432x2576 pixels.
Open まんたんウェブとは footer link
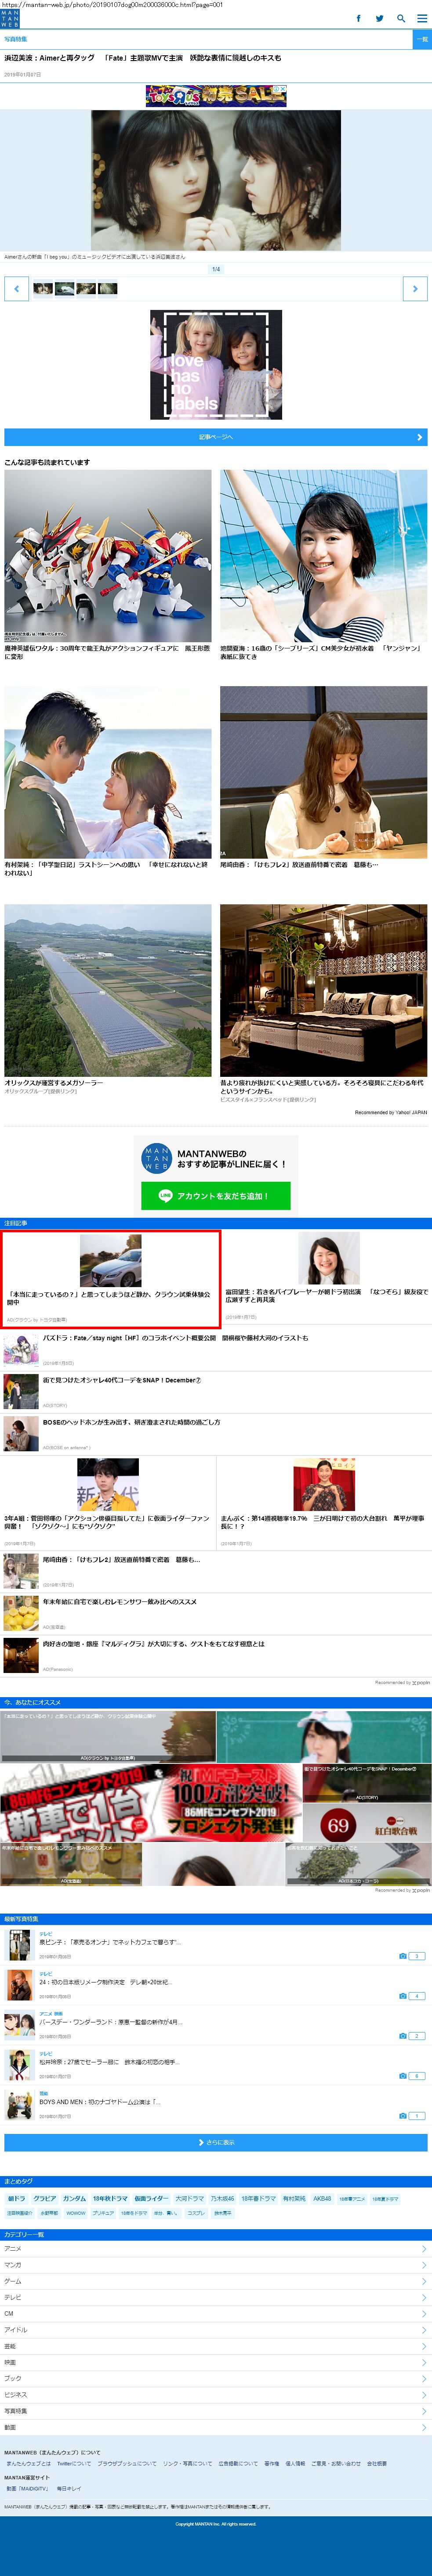coord(28,2463)
